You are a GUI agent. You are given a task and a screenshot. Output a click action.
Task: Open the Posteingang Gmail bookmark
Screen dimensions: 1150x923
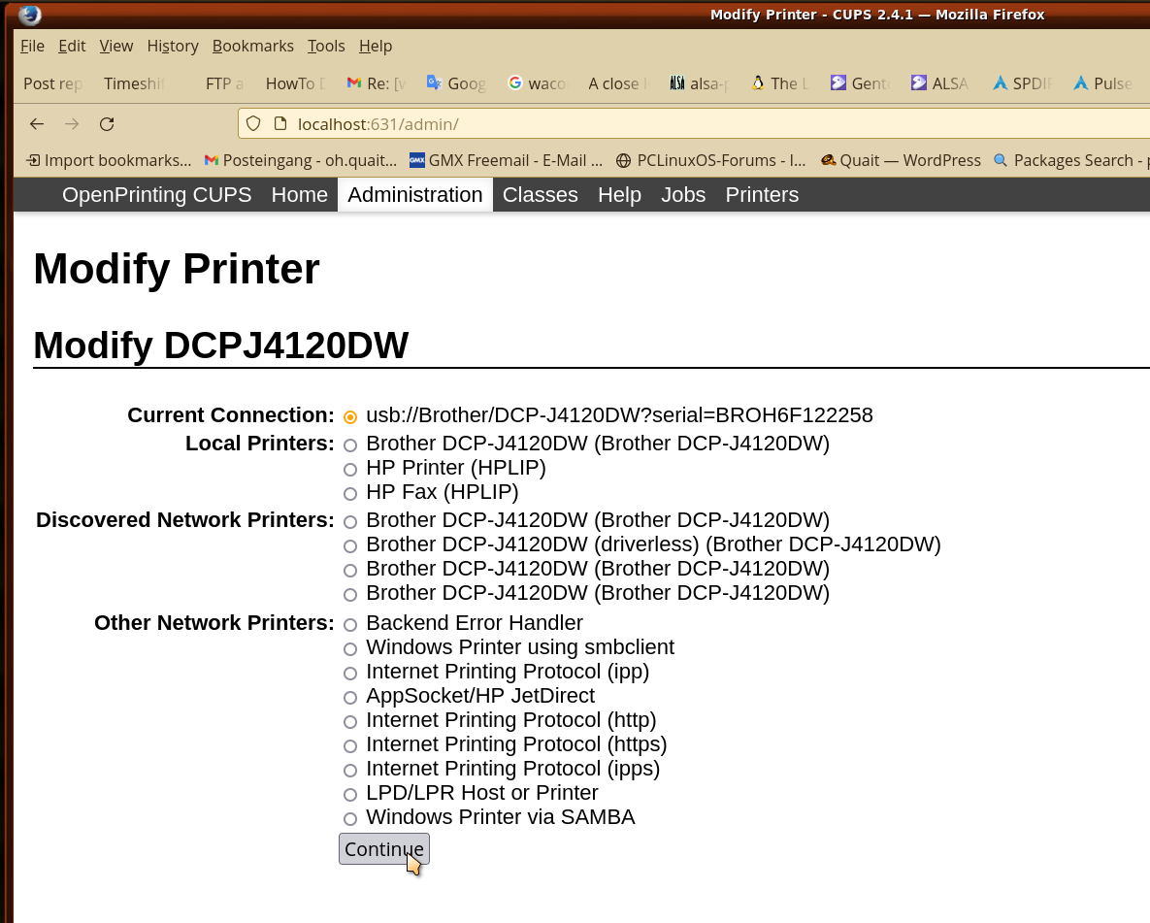[300, 160]
